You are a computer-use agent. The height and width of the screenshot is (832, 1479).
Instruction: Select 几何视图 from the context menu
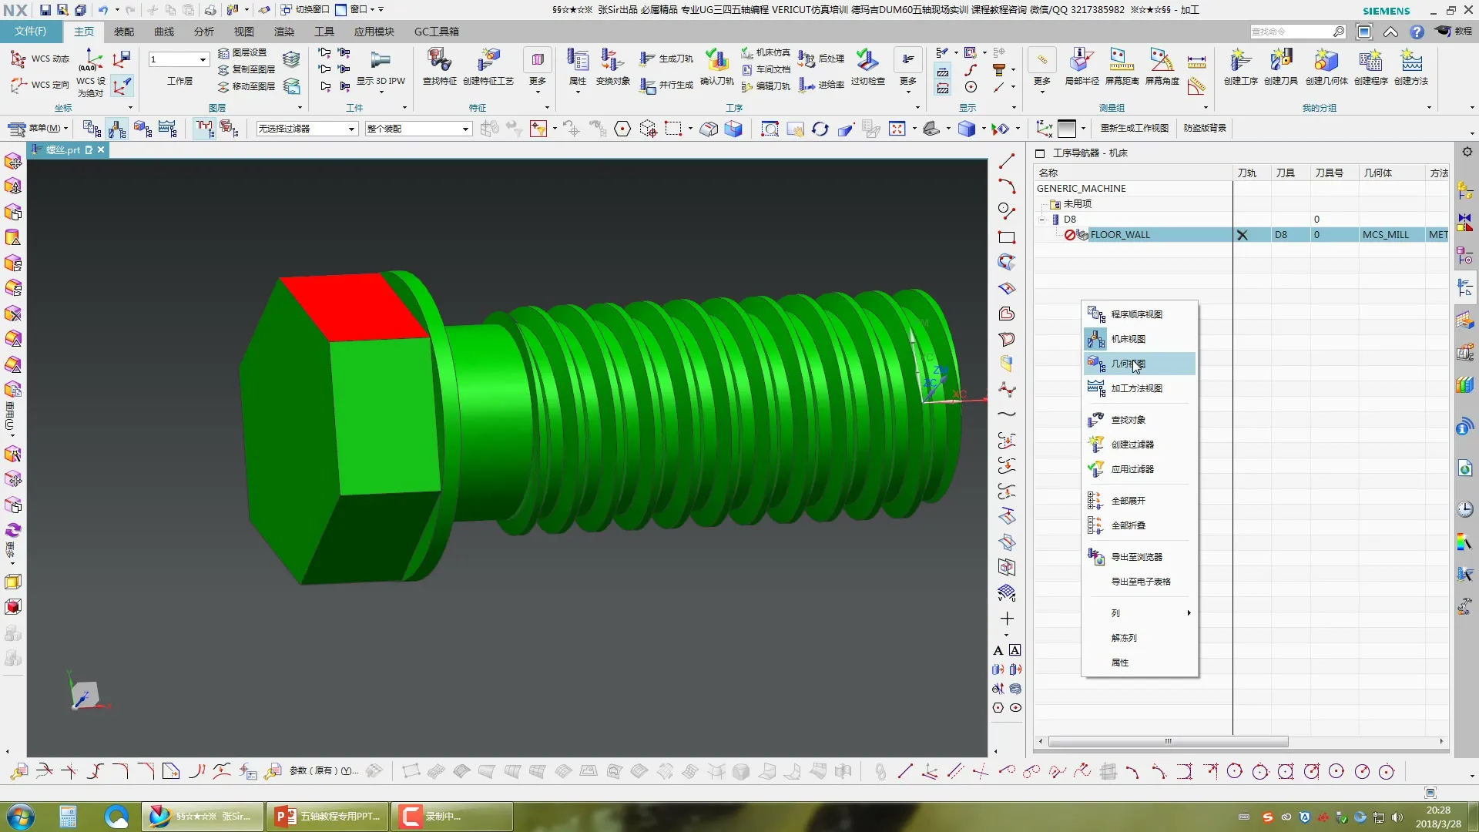1128,364
